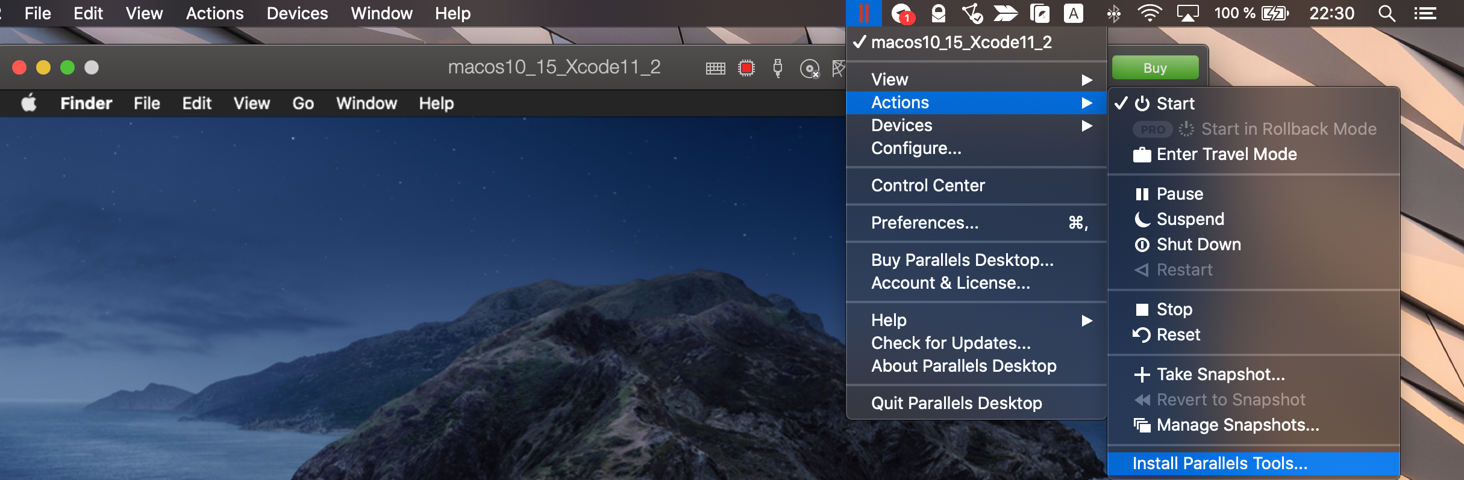This screenshot has width=1464, height=480.
Task: Click the Bluetooth menu bar icon
Action: 1113,13
